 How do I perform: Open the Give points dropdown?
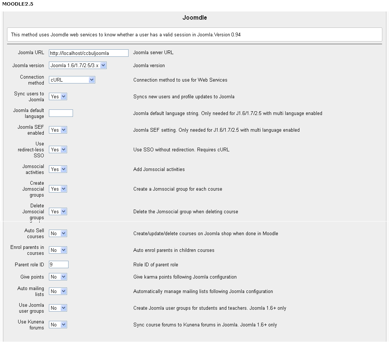coord(58,277)
